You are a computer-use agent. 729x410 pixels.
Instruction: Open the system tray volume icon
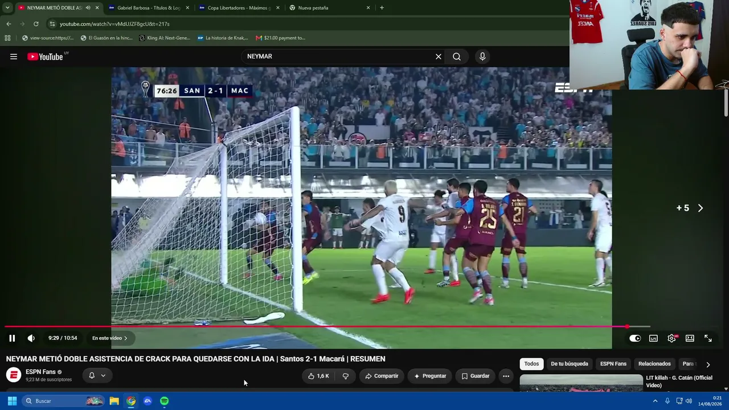click(689, 401)
